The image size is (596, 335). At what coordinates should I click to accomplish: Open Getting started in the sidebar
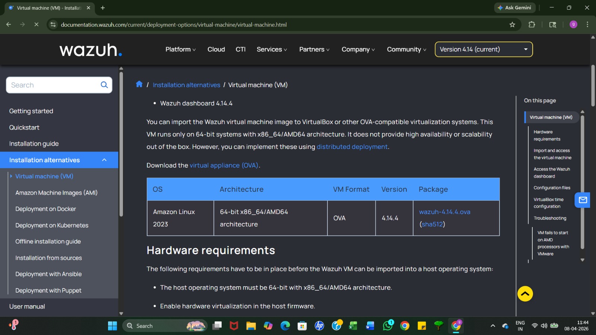tap(31, 111)
